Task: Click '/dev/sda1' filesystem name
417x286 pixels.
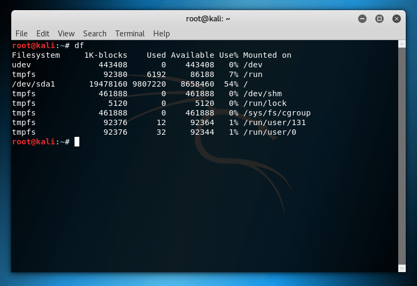Action: [34, 84]
